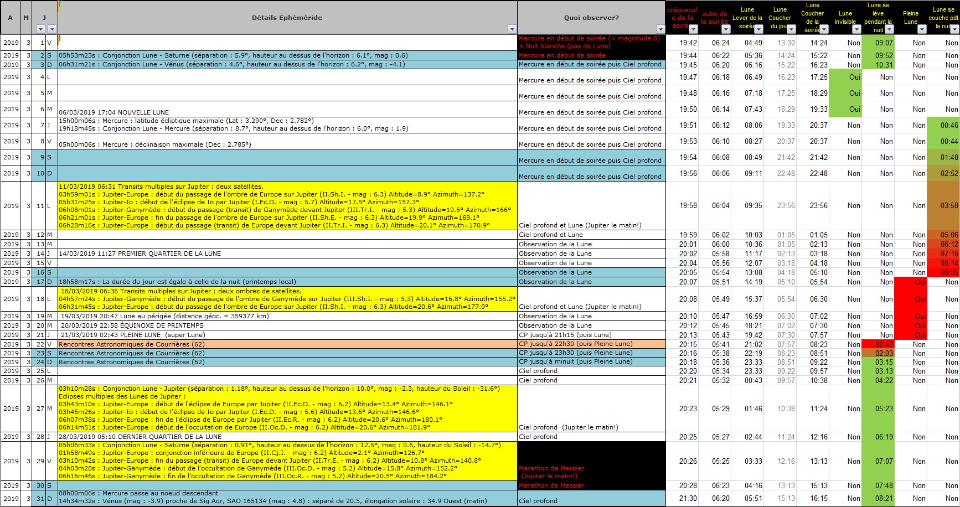
Task: Open the Lune invisible filter dropdown
Action: 857,29
